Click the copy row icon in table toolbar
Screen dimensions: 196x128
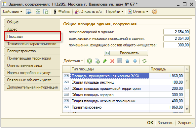(97, 61)
